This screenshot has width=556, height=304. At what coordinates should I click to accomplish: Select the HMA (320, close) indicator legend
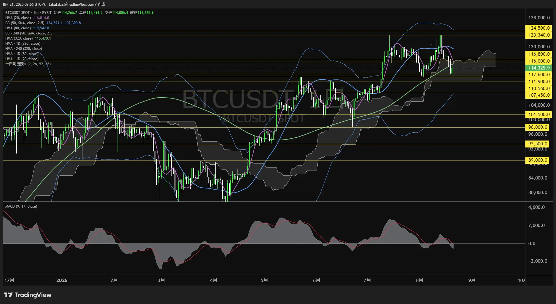click(x=19, y=38)
